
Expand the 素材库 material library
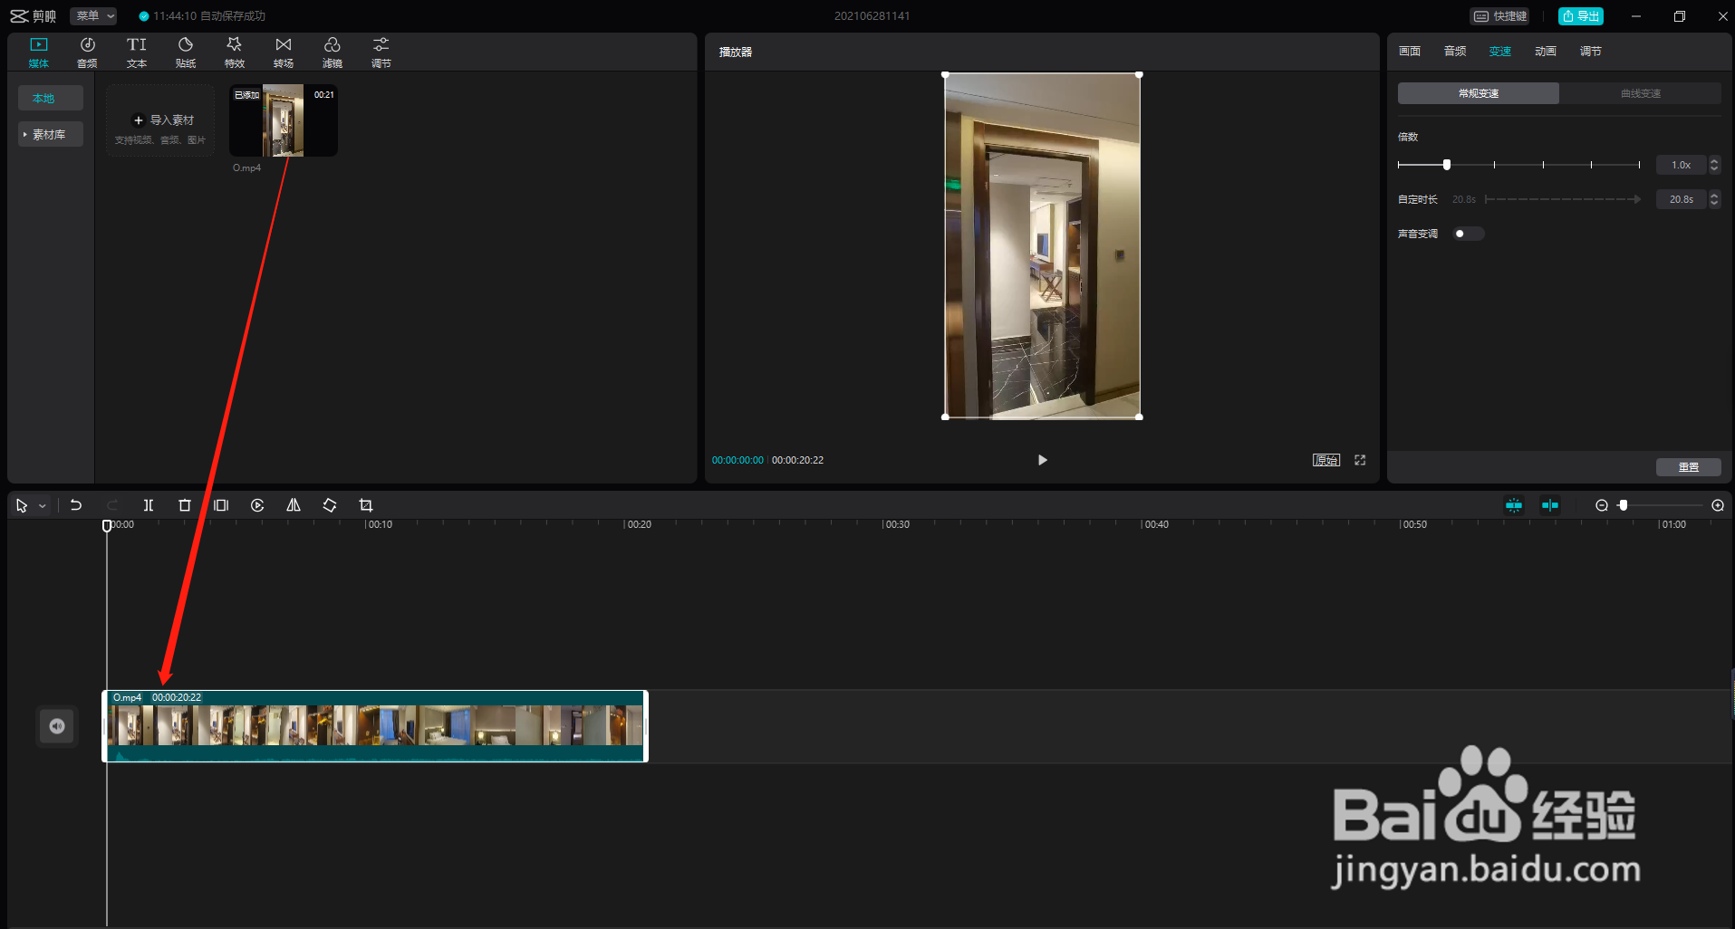tap(50, 134)
